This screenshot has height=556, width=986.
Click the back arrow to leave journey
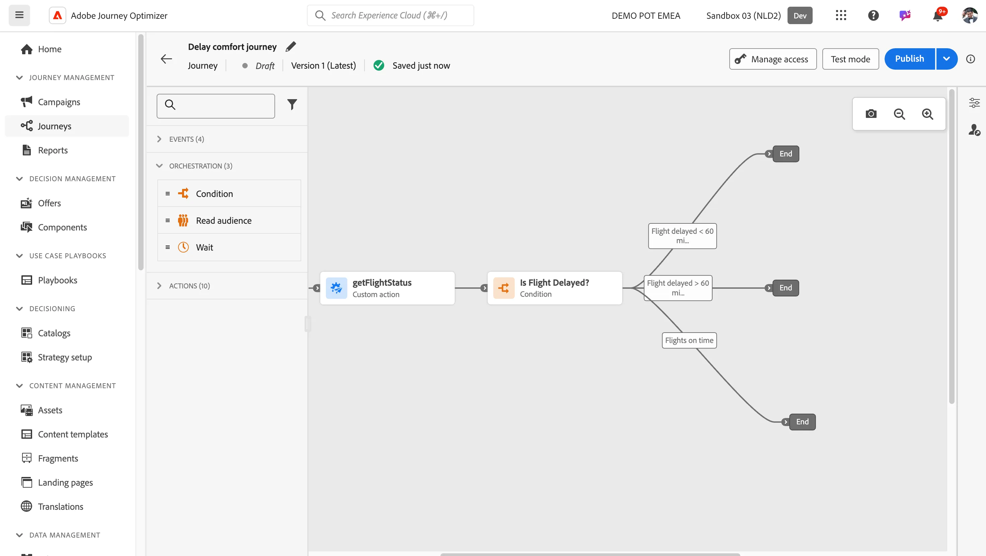[166, 59]
